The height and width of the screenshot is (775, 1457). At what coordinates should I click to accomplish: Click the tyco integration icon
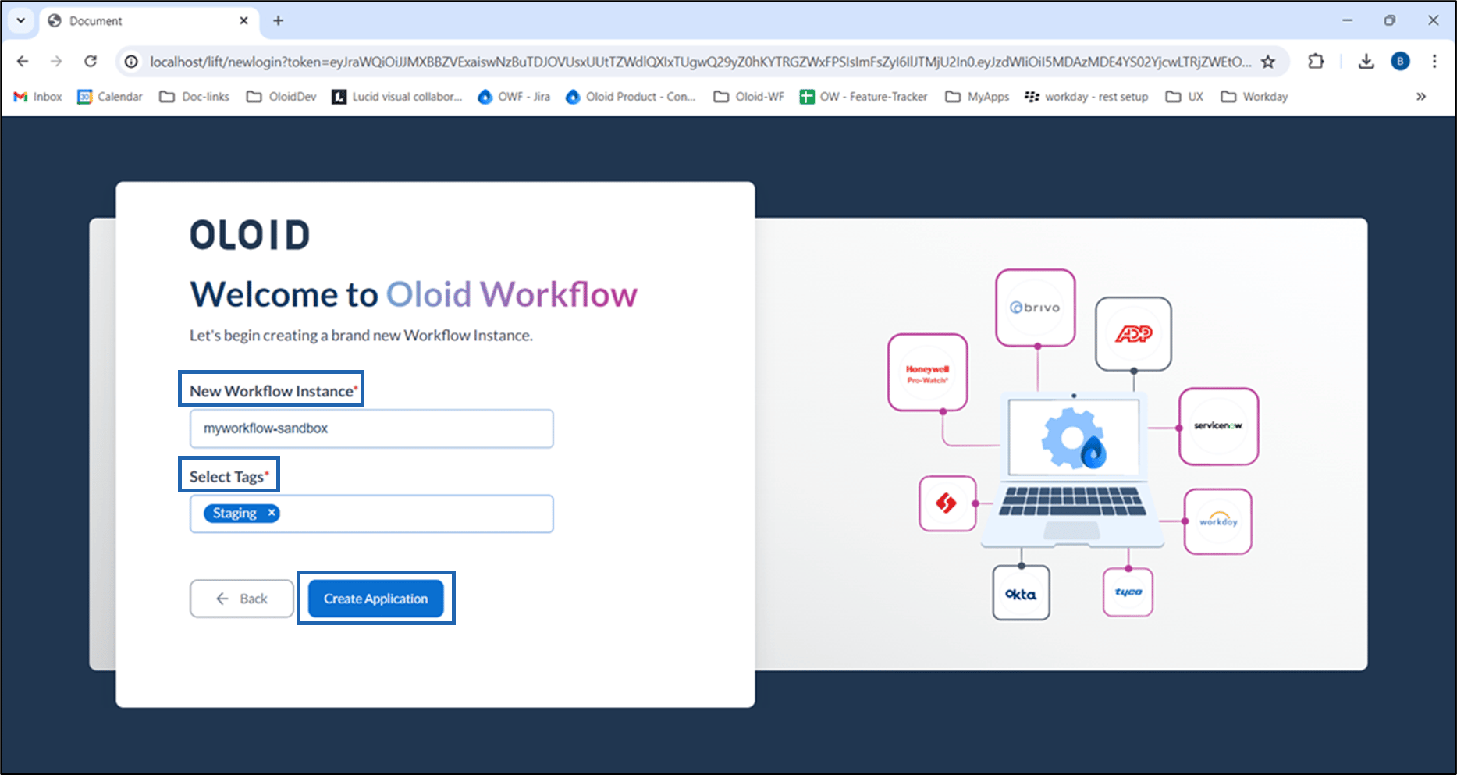coord(1128,592)
